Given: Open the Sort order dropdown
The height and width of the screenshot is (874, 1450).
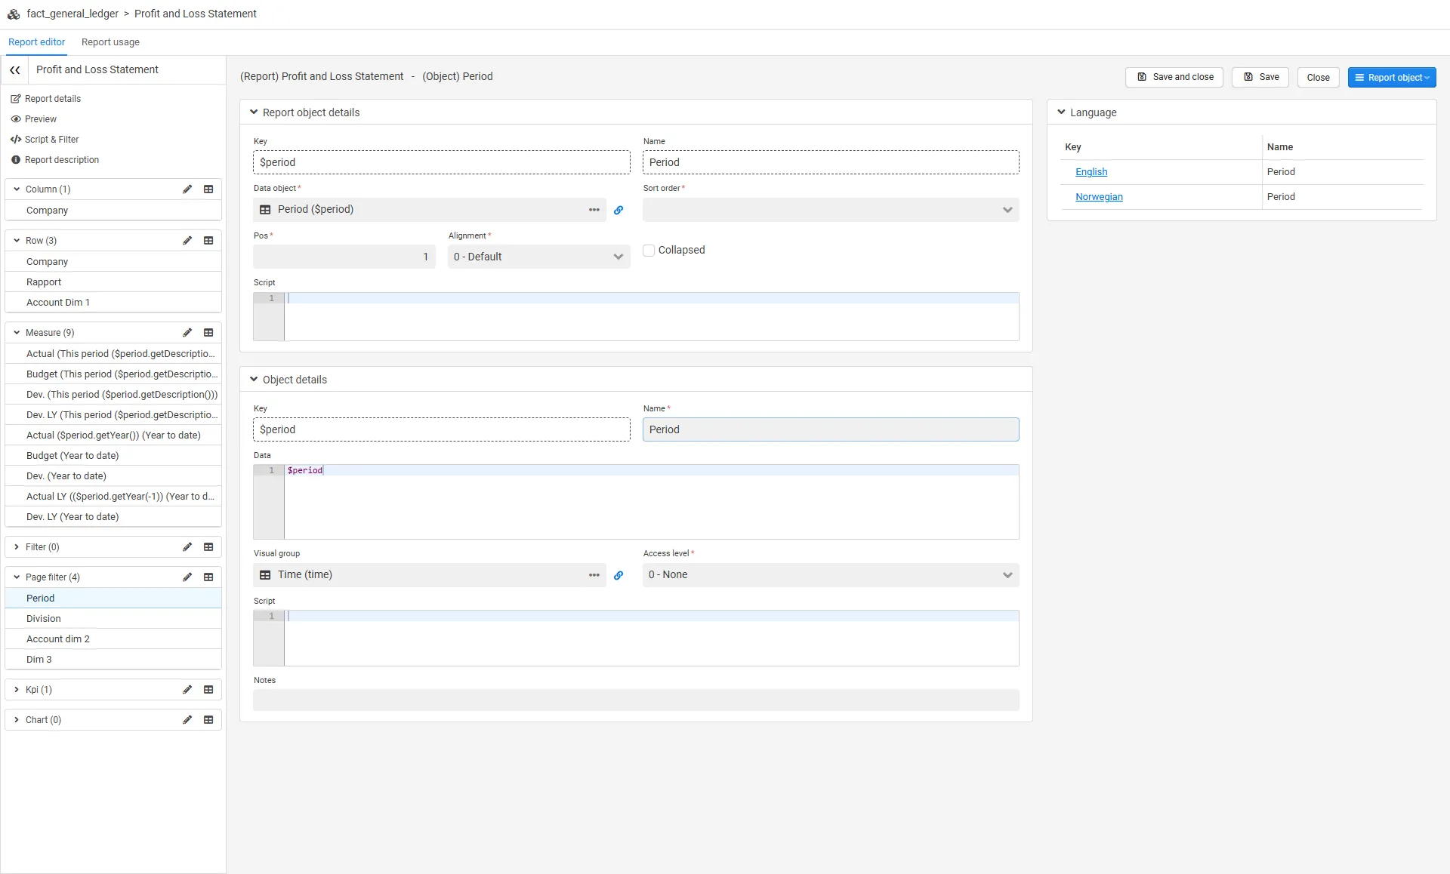Looking at the screenshot, I should [x=831, y=210].
